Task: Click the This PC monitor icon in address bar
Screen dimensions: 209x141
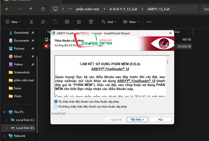Action: [55, 9]
